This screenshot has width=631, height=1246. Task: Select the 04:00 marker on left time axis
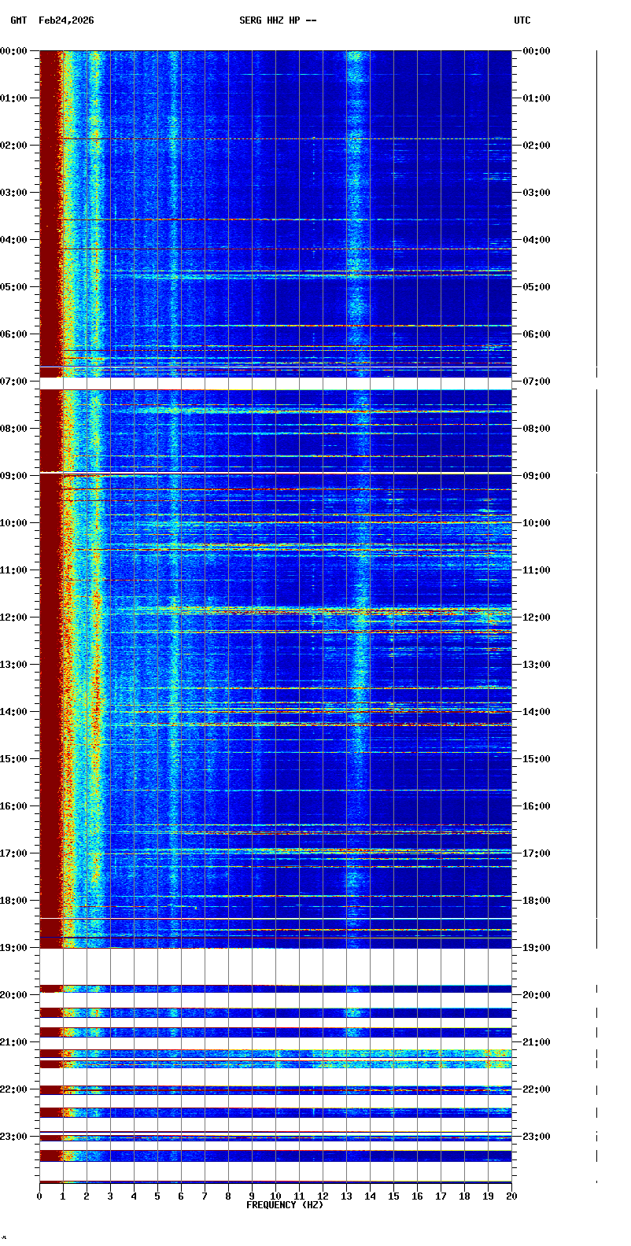[x=14, y=240]
